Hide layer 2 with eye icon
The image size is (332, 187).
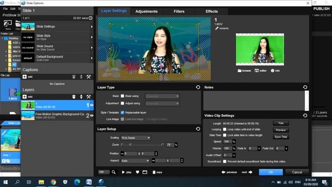click(x=92, y=115)
